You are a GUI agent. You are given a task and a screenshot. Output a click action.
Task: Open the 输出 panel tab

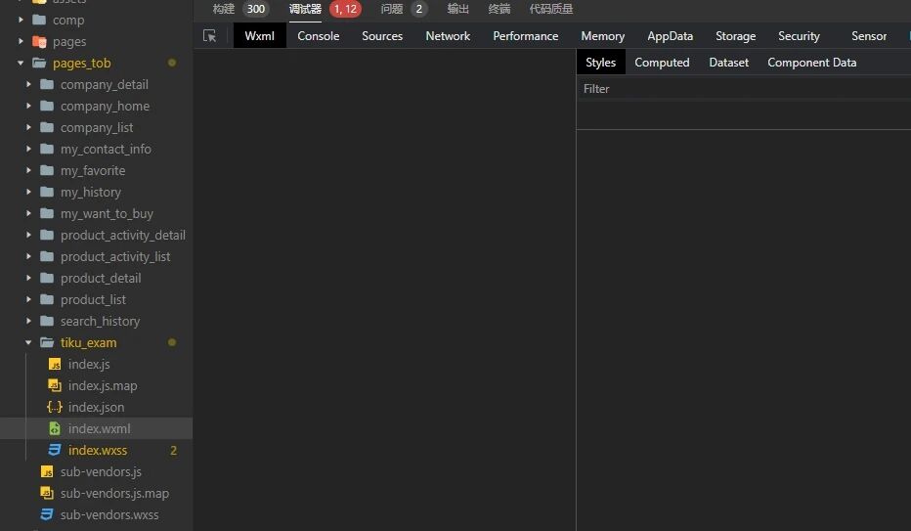click(x=457, y=9)
